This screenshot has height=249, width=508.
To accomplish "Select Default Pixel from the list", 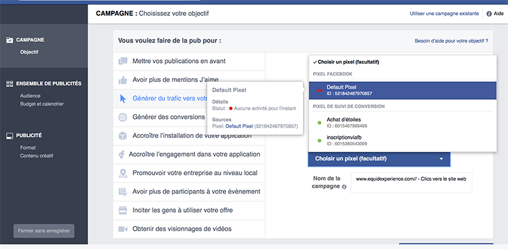I will (x=403, y=90).
